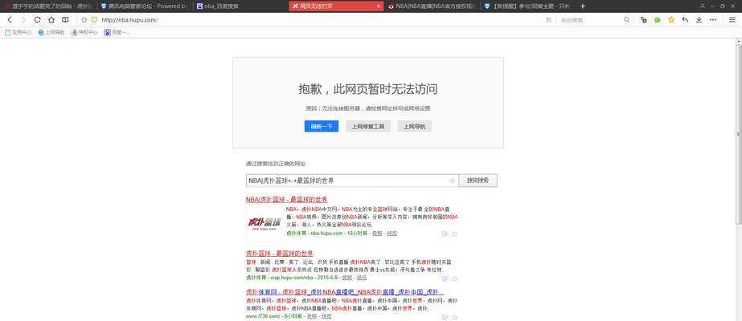Open 特权中心 bookmark

pyautogui.click(x=84, y=33)
